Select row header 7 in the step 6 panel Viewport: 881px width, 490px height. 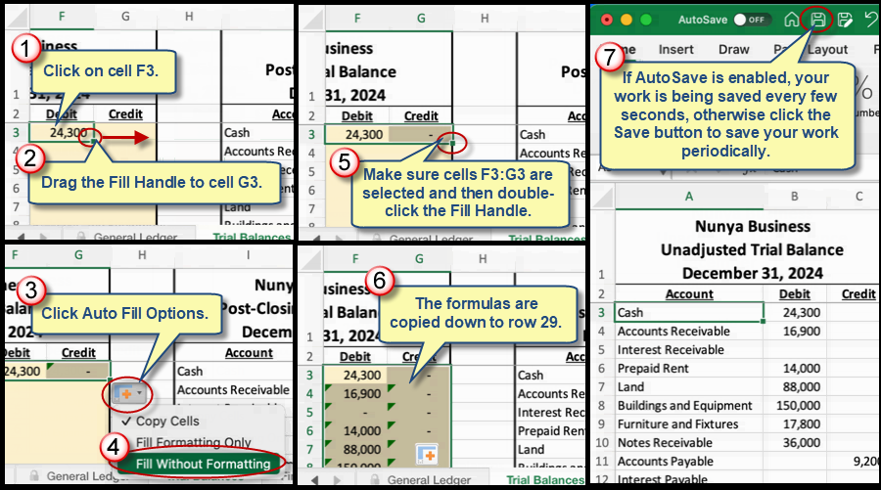point(310,449)
